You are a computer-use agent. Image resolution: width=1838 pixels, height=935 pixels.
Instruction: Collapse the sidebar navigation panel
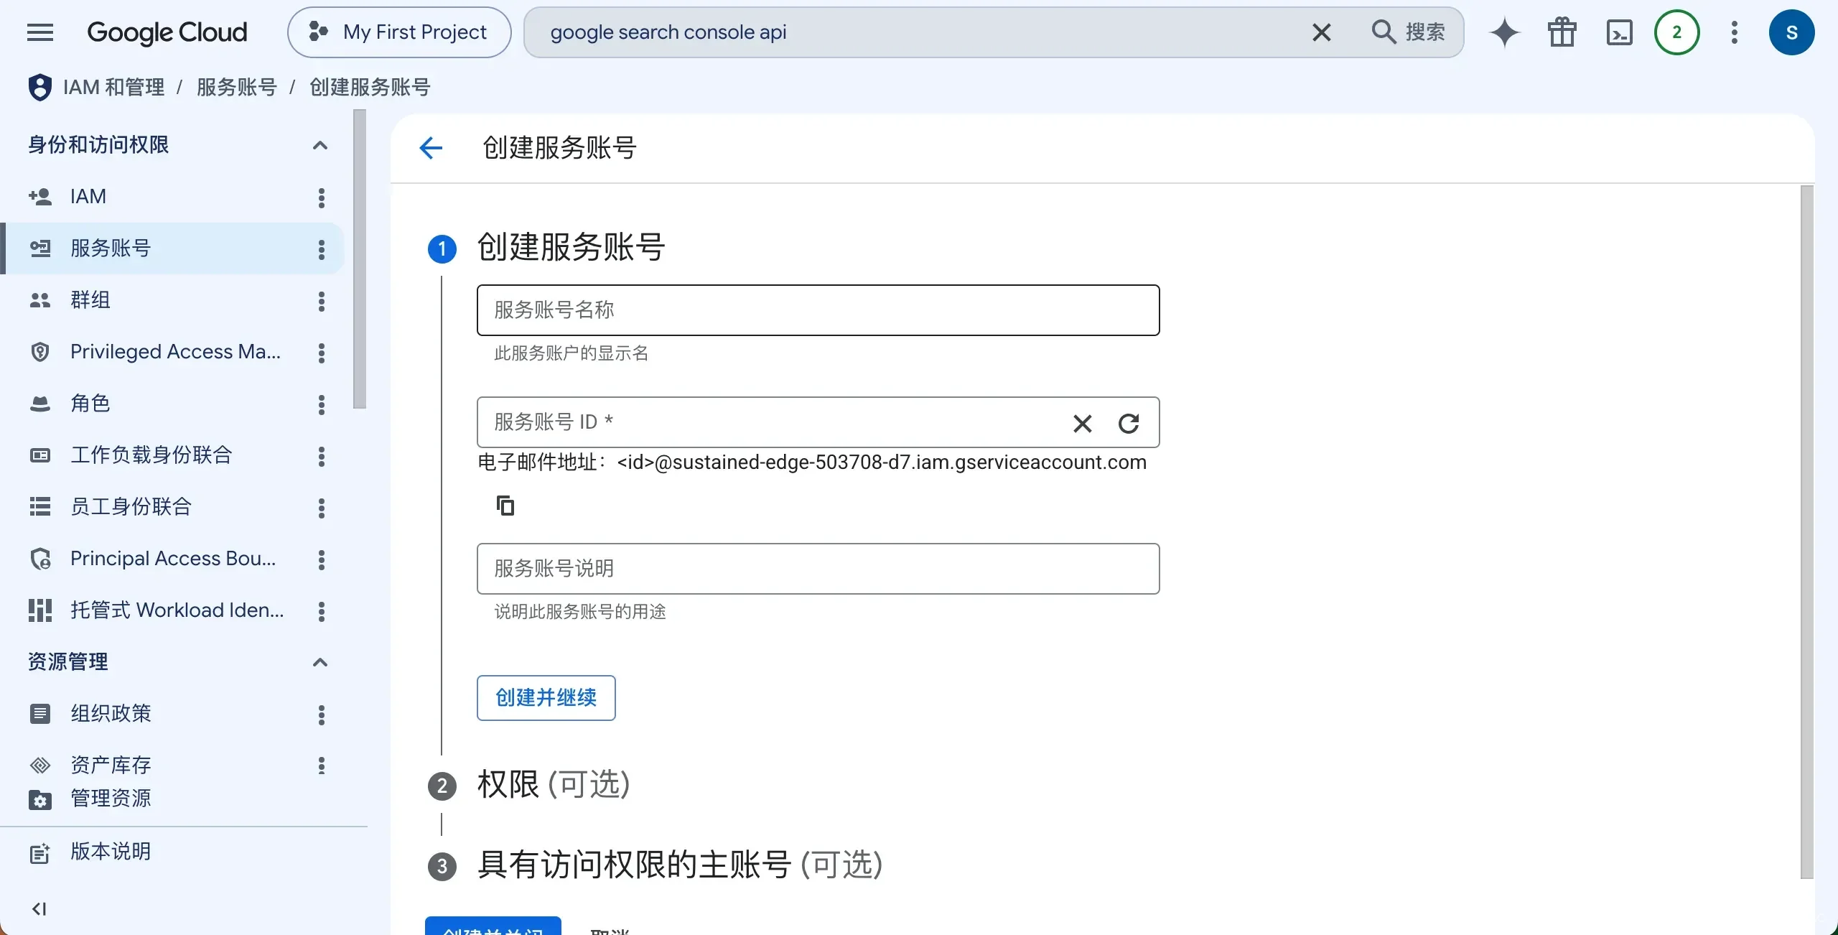click(39, 909)
